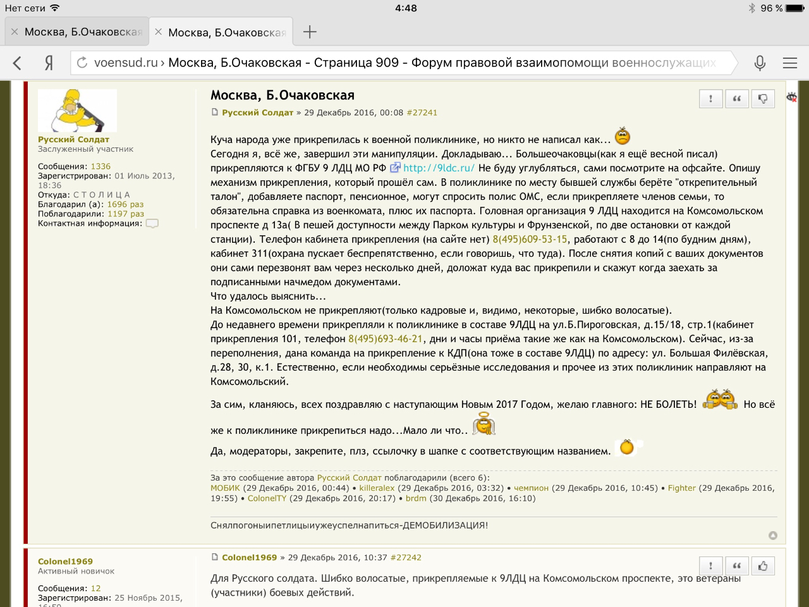The height and width of the screenshot is (607, 809).
Task: Open a new browser tab
Action: pos(310,32)
